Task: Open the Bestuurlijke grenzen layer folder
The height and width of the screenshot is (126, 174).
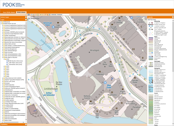Action: (4, 44)
